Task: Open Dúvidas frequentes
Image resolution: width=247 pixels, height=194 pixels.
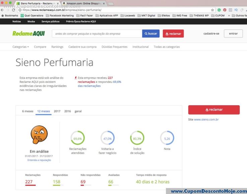Action: point(114,47)
